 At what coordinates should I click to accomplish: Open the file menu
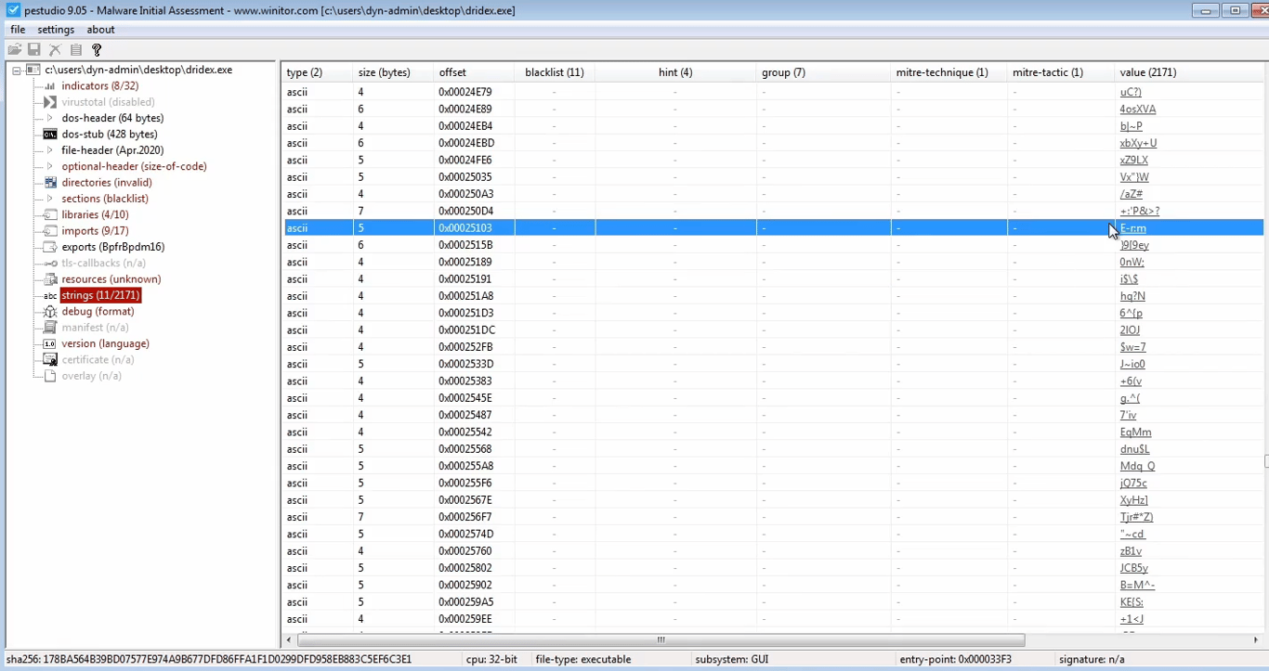[x=18, y=30]
